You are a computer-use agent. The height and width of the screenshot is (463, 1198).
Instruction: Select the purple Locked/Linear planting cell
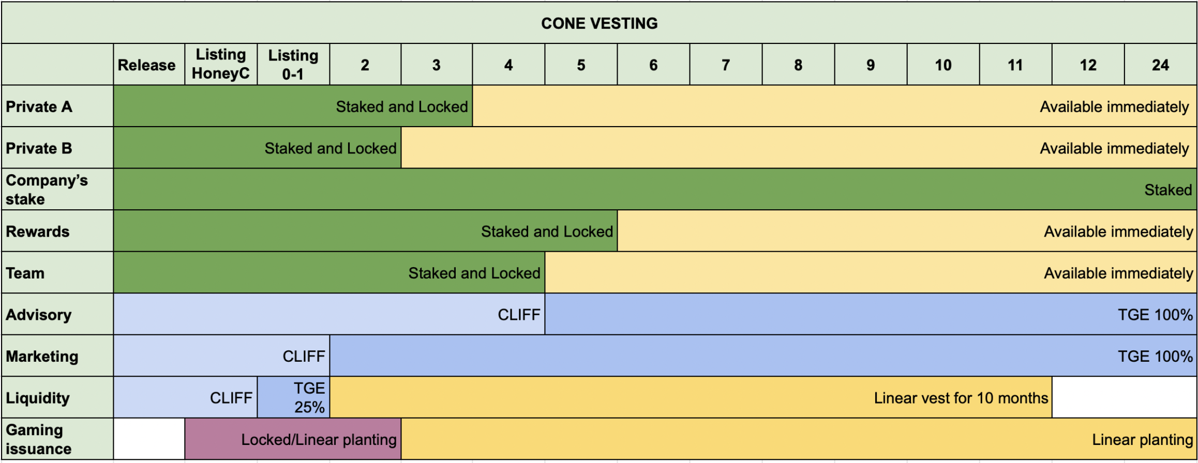(x=293, y=439)
